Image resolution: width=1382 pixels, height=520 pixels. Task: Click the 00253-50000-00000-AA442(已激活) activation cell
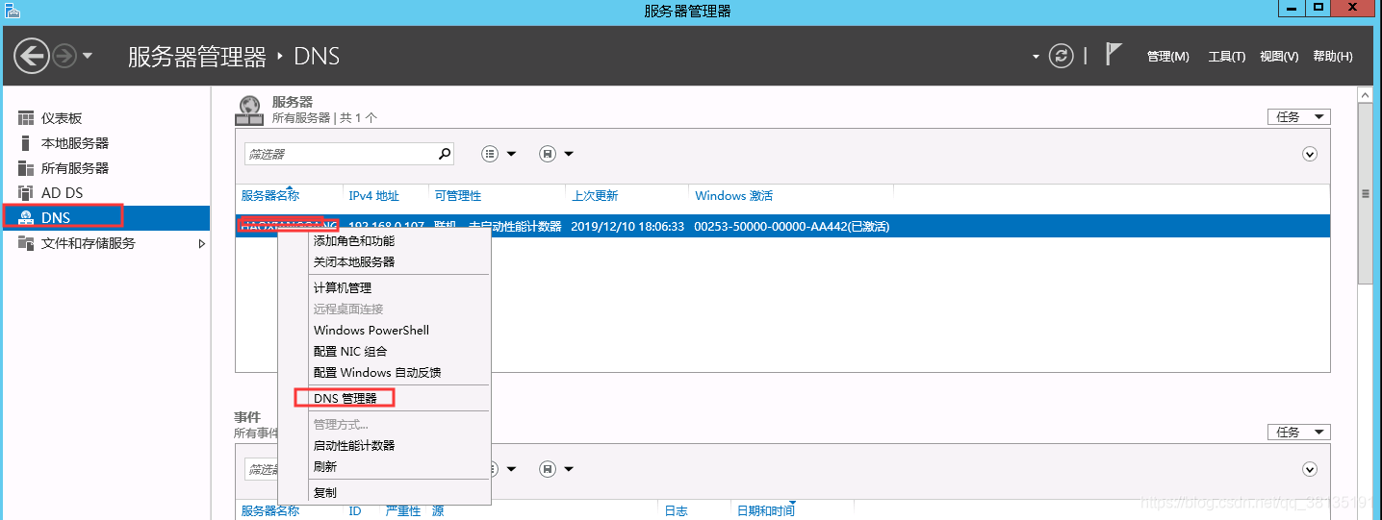(791, 227)
